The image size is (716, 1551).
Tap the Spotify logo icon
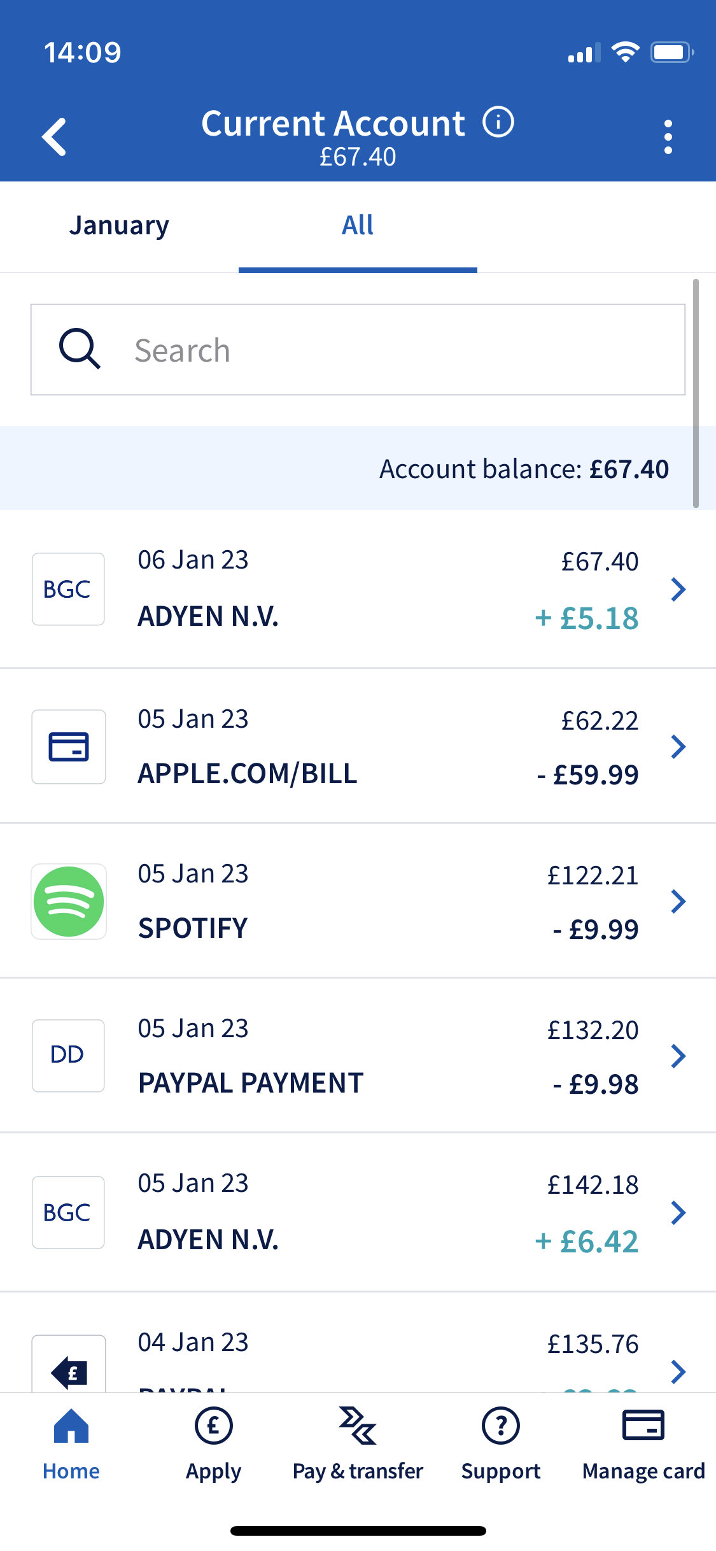click(69, 901)
